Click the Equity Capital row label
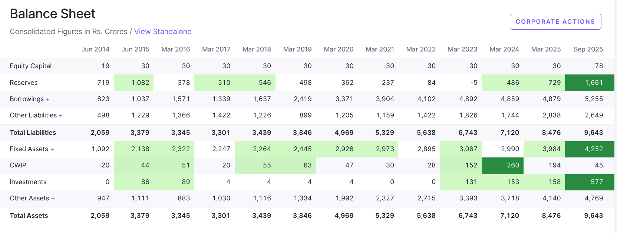 (x=30, y=66)
